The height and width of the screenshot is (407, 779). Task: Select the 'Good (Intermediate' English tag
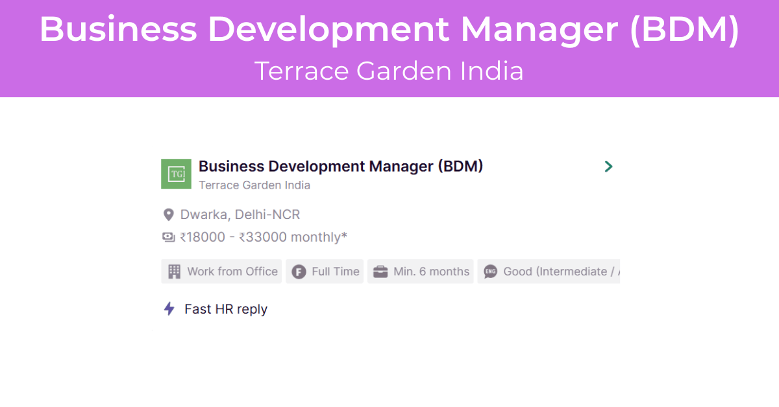pyautogui.click(x=549, y=272)
